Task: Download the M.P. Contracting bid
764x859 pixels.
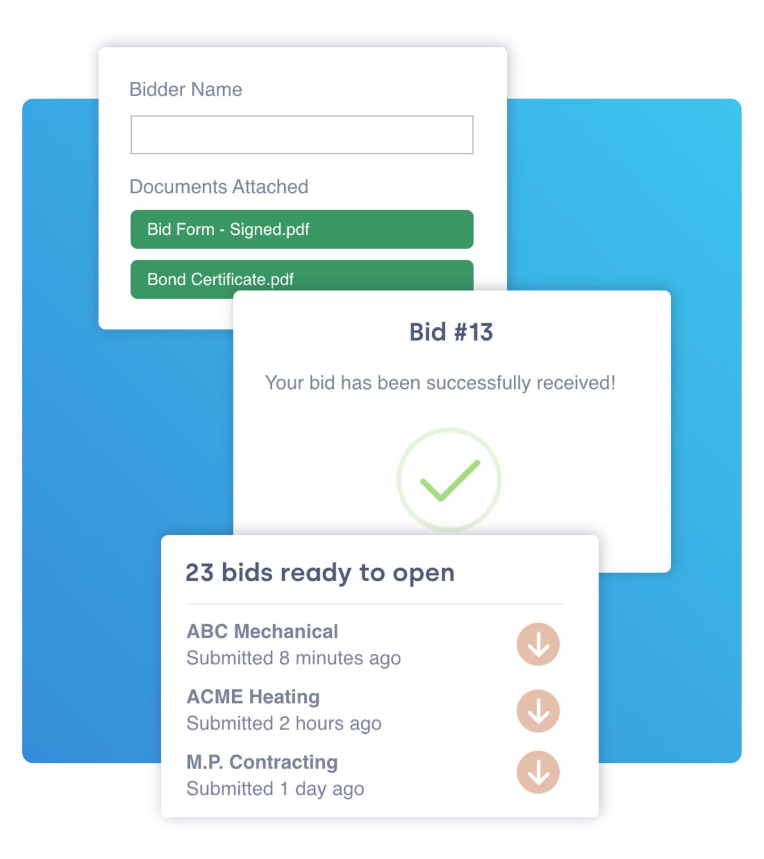Action: pos(538,772)
